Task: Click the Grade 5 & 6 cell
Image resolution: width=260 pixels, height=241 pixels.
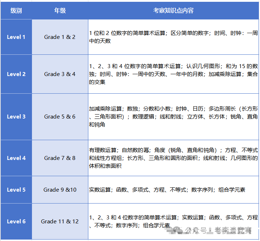Action: [60, 117]
